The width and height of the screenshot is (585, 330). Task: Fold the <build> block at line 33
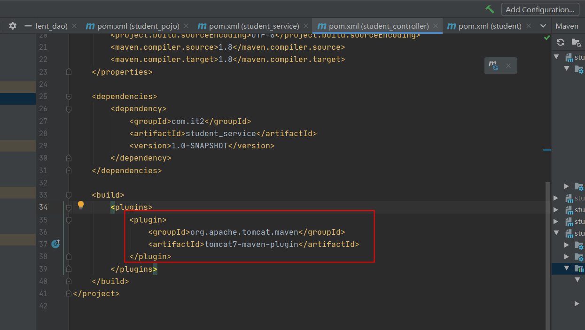click(x=69, y=195)
